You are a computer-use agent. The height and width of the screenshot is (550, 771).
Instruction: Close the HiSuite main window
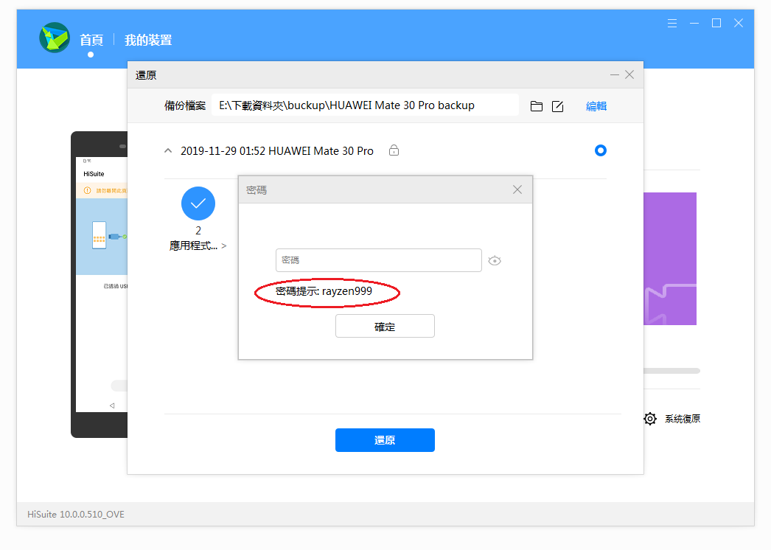[739, 23]
